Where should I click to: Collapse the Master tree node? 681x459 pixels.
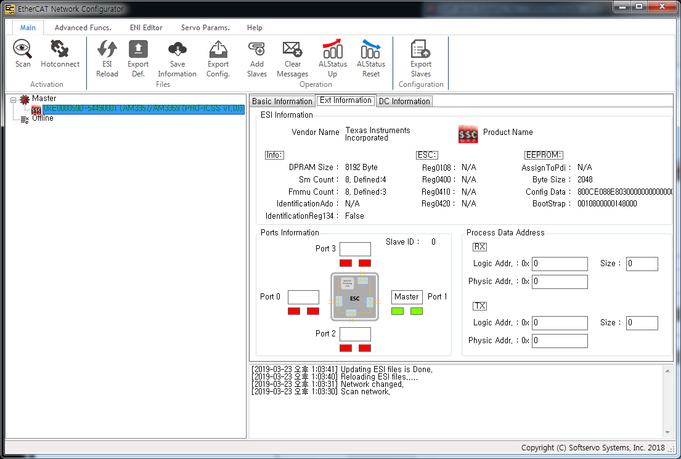click(x=14, y=99)
